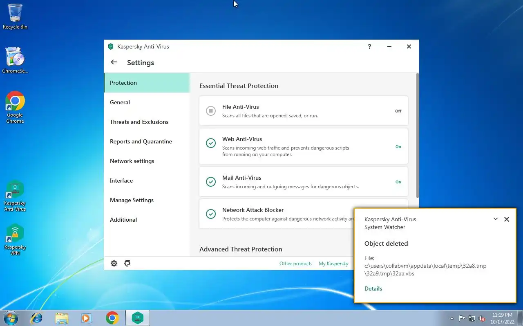Open the Windows Start menu
The height and width of the screenshot is (326, 523).
click(x=11, y=318)
